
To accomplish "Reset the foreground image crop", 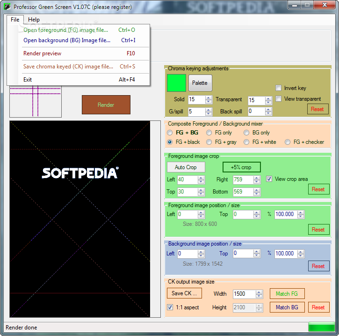I will (319, 189).
